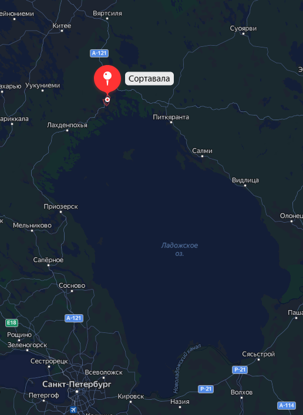This screenshot has width=303, height=415.
Task: Click the airport icon below Санкт-Петербург
Action: 73,410
